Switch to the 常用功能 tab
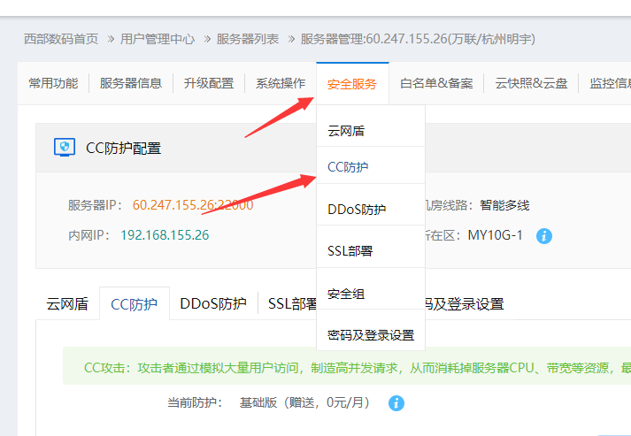Screen dimensions: 631x436 (x=53, y=84)
